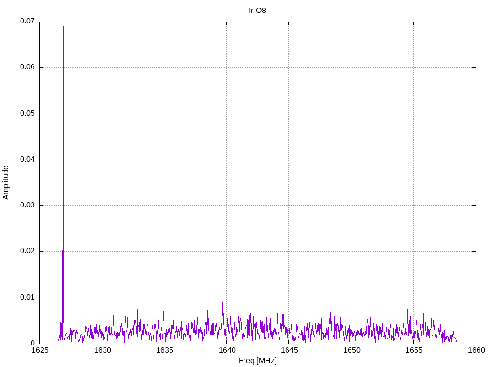Click the Freq [MHz] x-axis label

[x=257, y=361]
